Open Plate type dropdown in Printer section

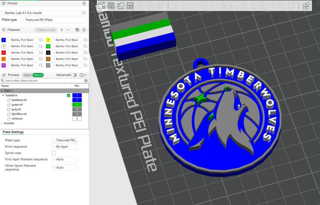pos(54,20)
